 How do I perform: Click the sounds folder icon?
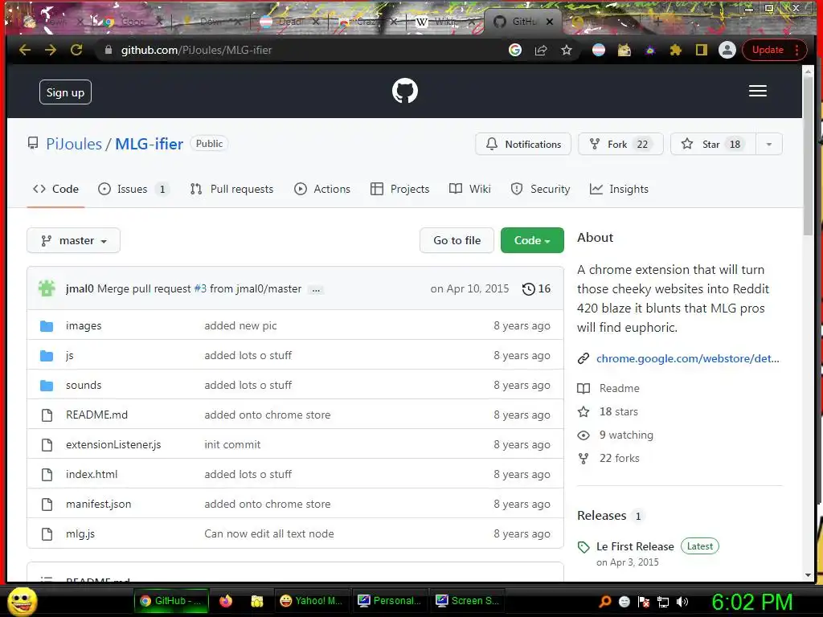[47, 386]
